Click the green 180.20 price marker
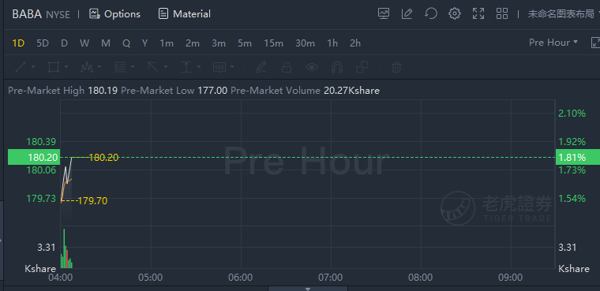This screenshot has width=600, height=291. coord(34,157)
